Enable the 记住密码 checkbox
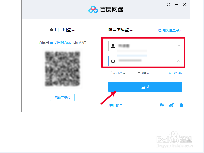Screen dimensions: 204x153 110,73
